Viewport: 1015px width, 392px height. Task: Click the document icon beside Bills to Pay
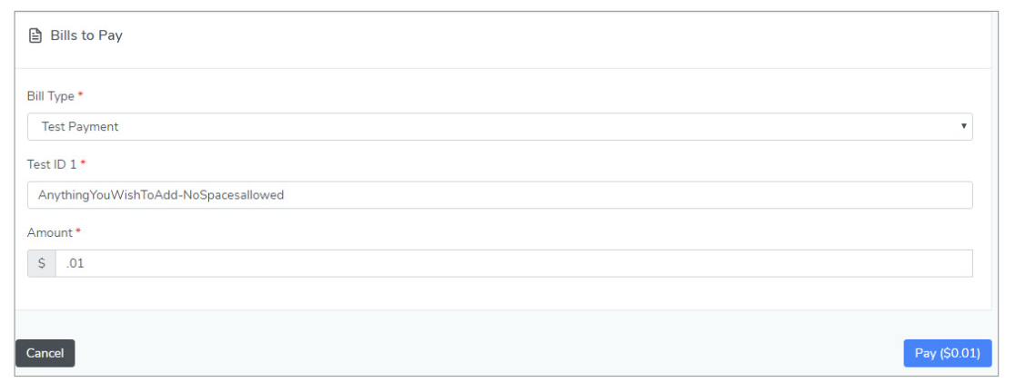[x=35, y=36]
